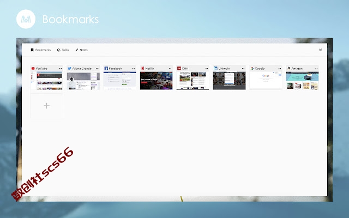Open the Ariana Grande bookmark thumbnail

click(83, 81)
